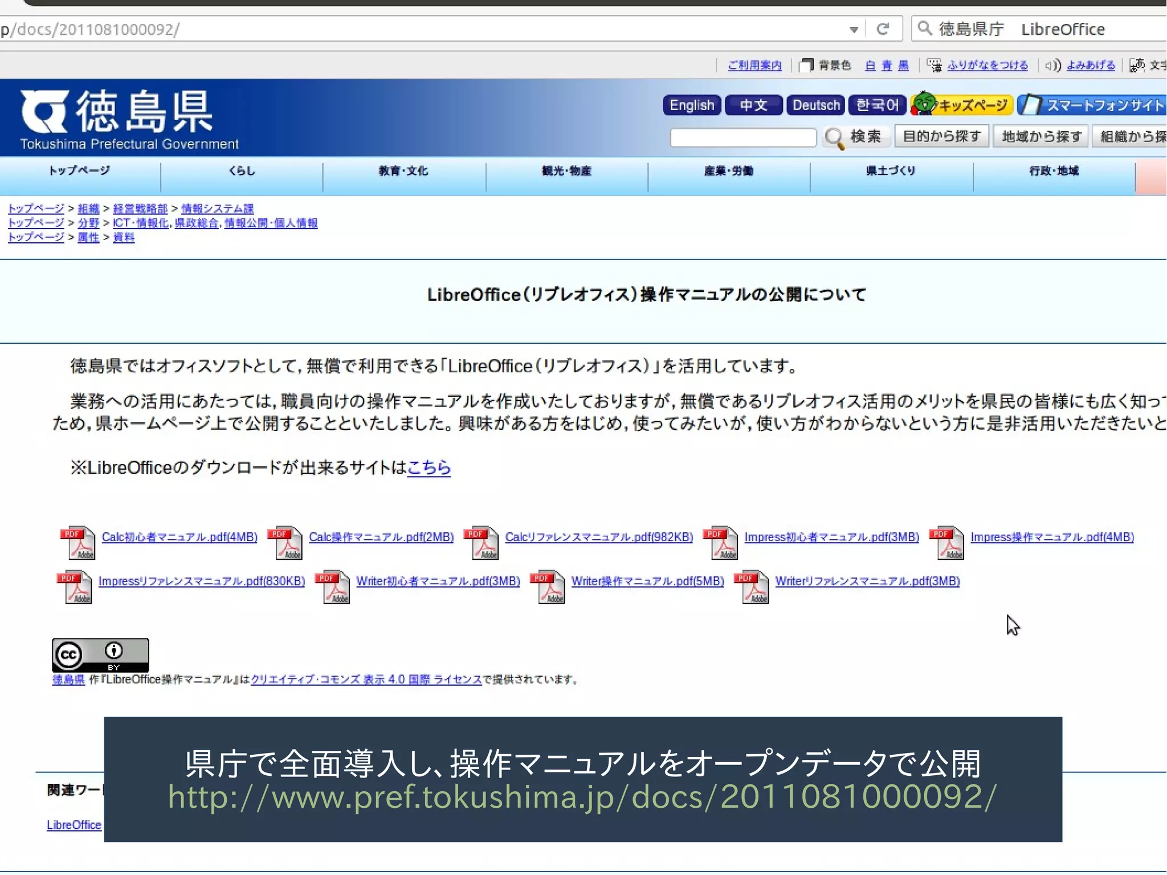
Task: Switch language to 中文
Action: click(753, 105)
